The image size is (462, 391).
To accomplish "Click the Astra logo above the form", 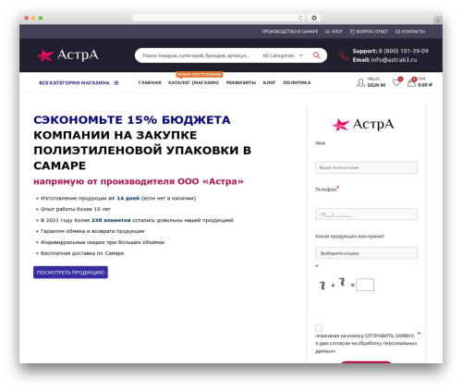I will click(x=363, y=125).
